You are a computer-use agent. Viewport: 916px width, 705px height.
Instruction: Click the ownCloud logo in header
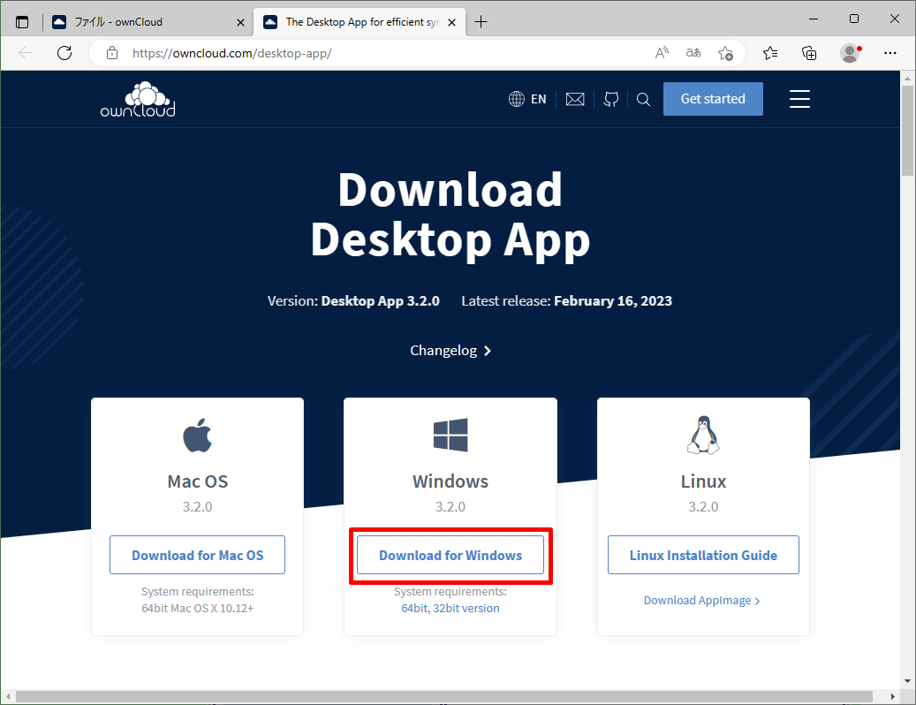(x=138, y=100)
